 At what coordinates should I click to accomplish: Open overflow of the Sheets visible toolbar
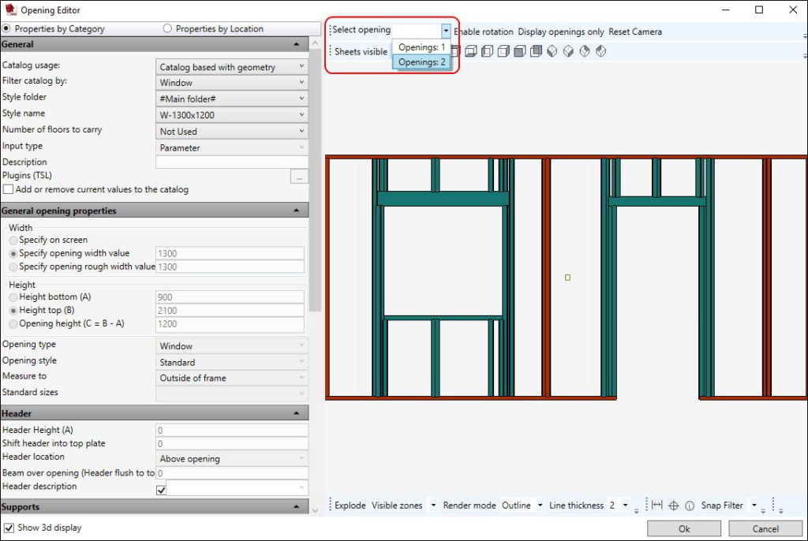805,55
